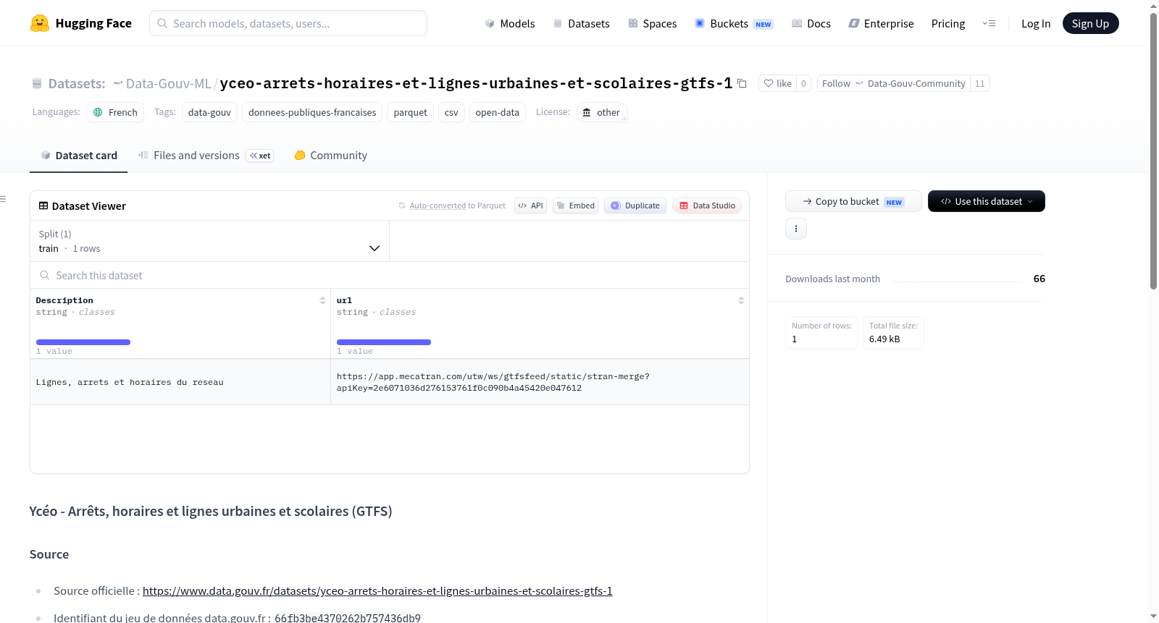The height and width of the screenshot is (623, 1159).
Task: Select the Dataset card tab
Action: tap(79, 156)
